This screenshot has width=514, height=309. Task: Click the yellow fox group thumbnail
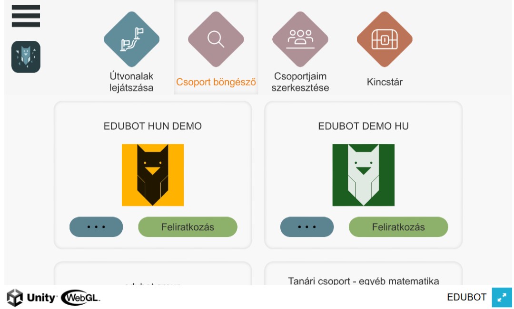(153, 175)
